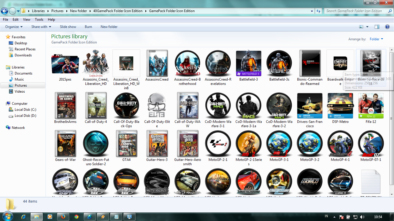Open Downloads in navigation pane
This screenshot has height=221, width=394.
point(23,55)
